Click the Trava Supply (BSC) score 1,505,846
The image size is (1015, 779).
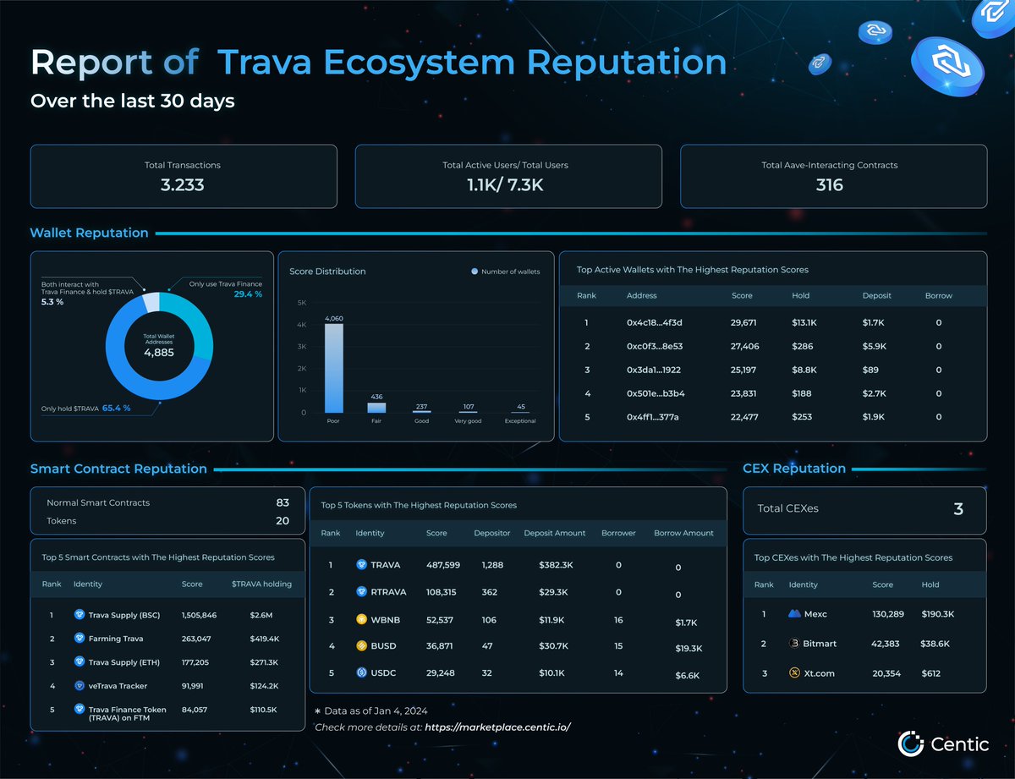coord(199,615)
